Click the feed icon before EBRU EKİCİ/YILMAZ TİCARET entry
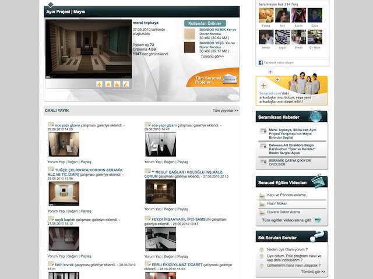 [x=147, y=263]
